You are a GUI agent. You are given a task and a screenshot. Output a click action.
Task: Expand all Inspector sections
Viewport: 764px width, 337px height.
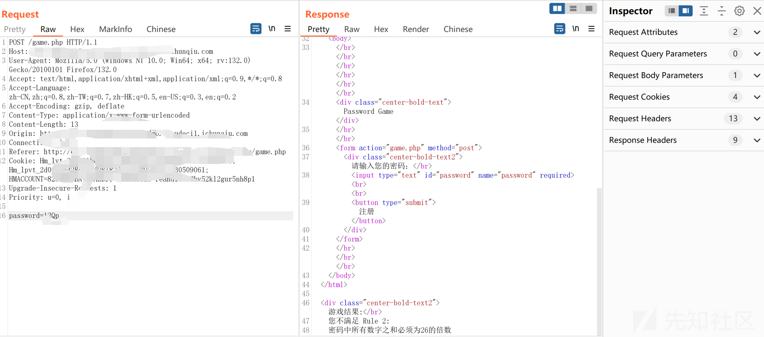[704, 11]
